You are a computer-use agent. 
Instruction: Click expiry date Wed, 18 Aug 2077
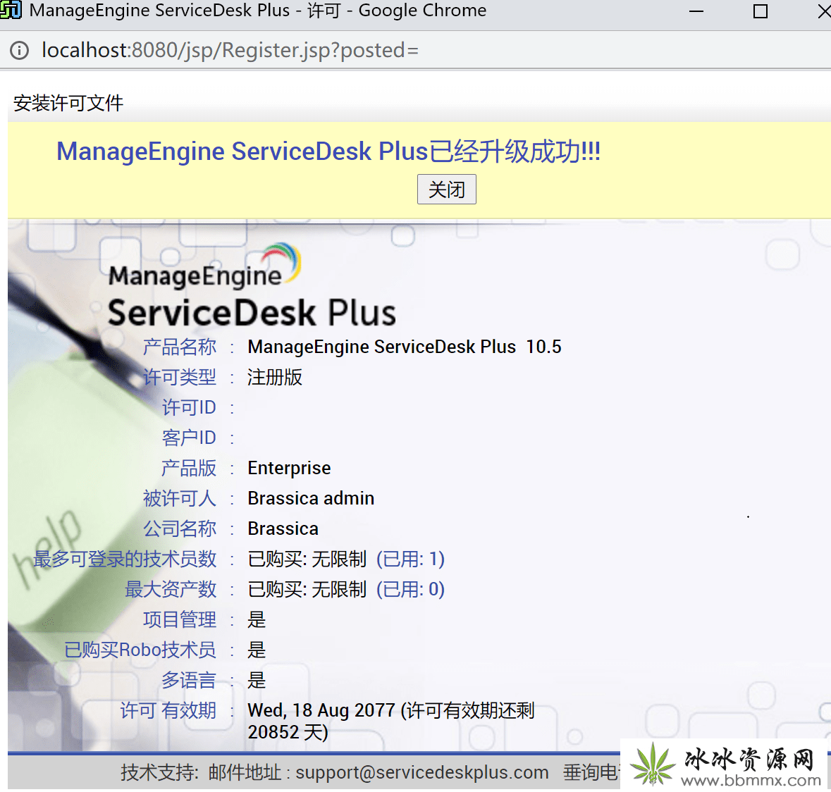pyautogui.click(x=321, y=710)
